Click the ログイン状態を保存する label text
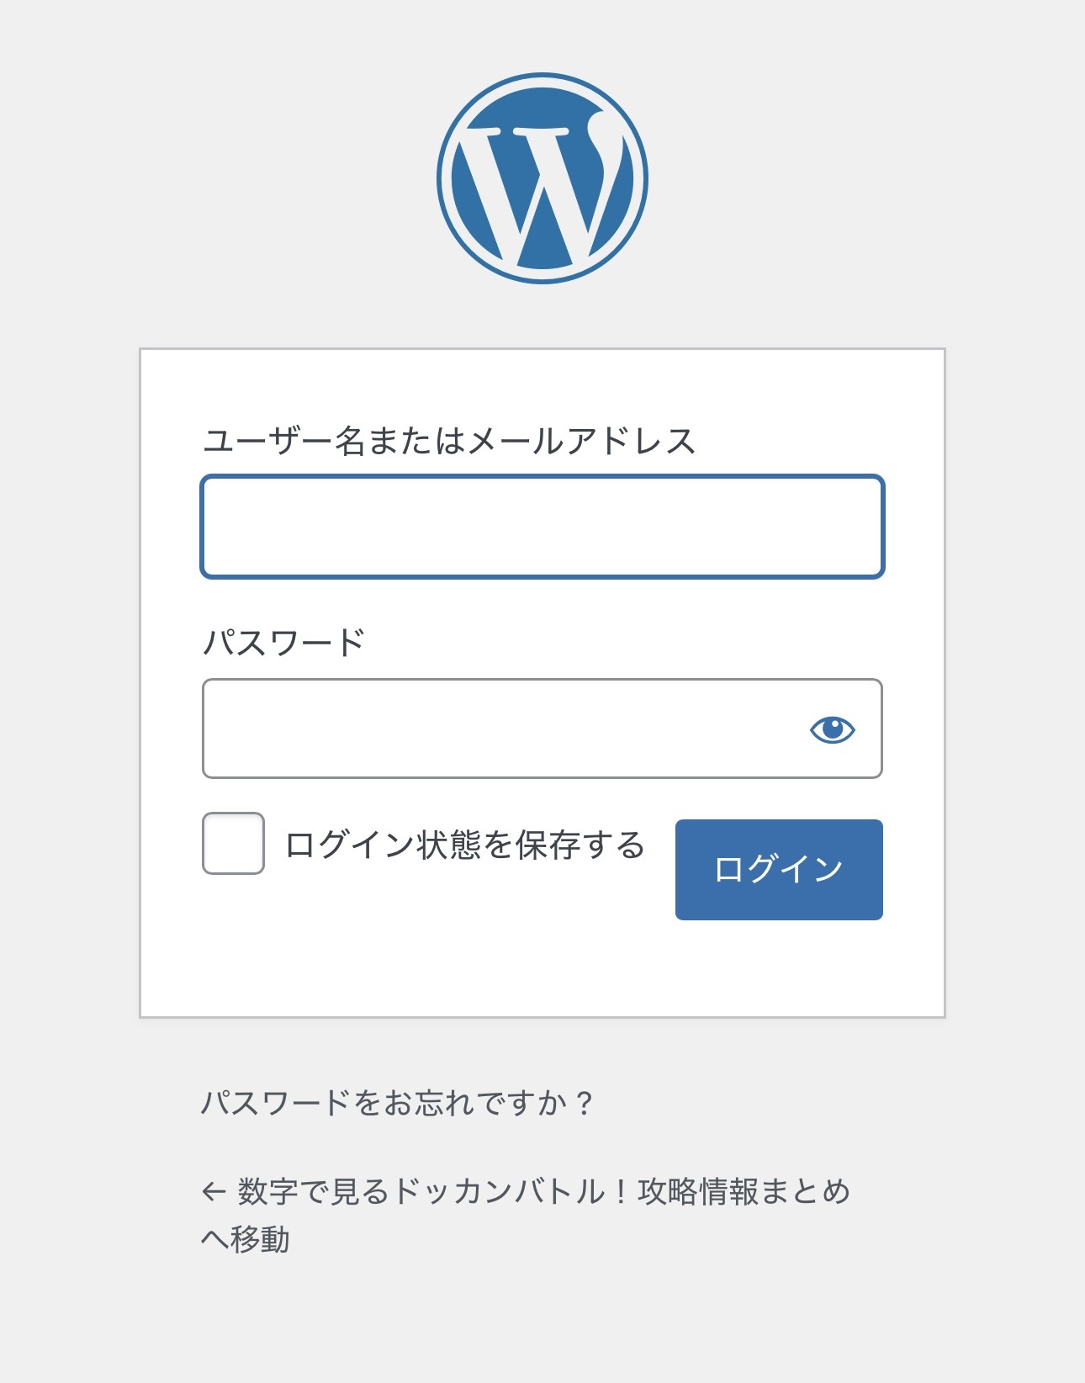Screen dimensions: 1085x1383 [x=464, y=845]
